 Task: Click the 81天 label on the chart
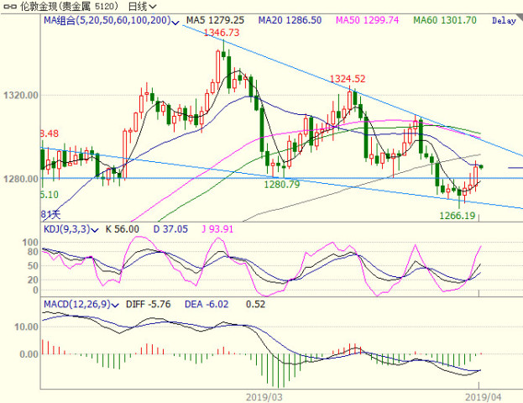(x=50, y=215)
